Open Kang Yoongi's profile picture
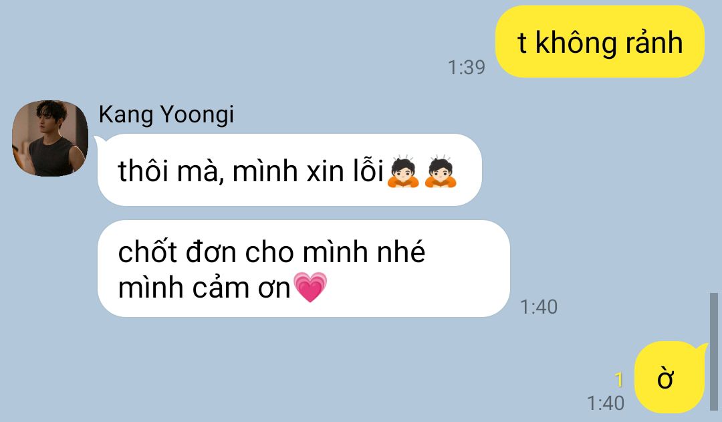 [x=49, y=138]
